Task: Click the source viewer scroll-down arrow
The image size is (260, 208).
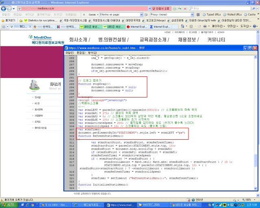Action: click(256, 188)
